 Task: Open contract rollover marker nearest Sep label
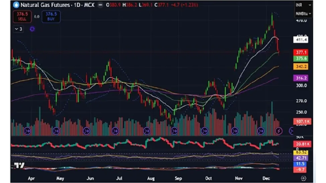tap(174, 131)
